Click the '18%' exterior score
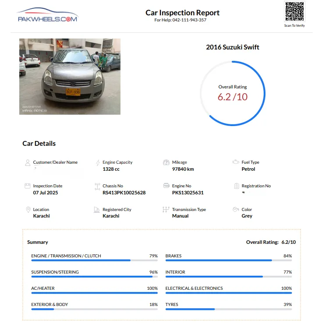The height and width of the screenshot is (327, 322). (x=154, y=305)
